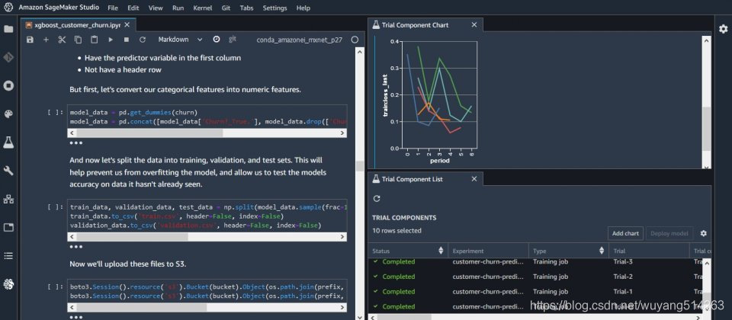Open the wrench tools sidebar icon
The width and height of the screenshot is (732, 320).
point(8,171)
